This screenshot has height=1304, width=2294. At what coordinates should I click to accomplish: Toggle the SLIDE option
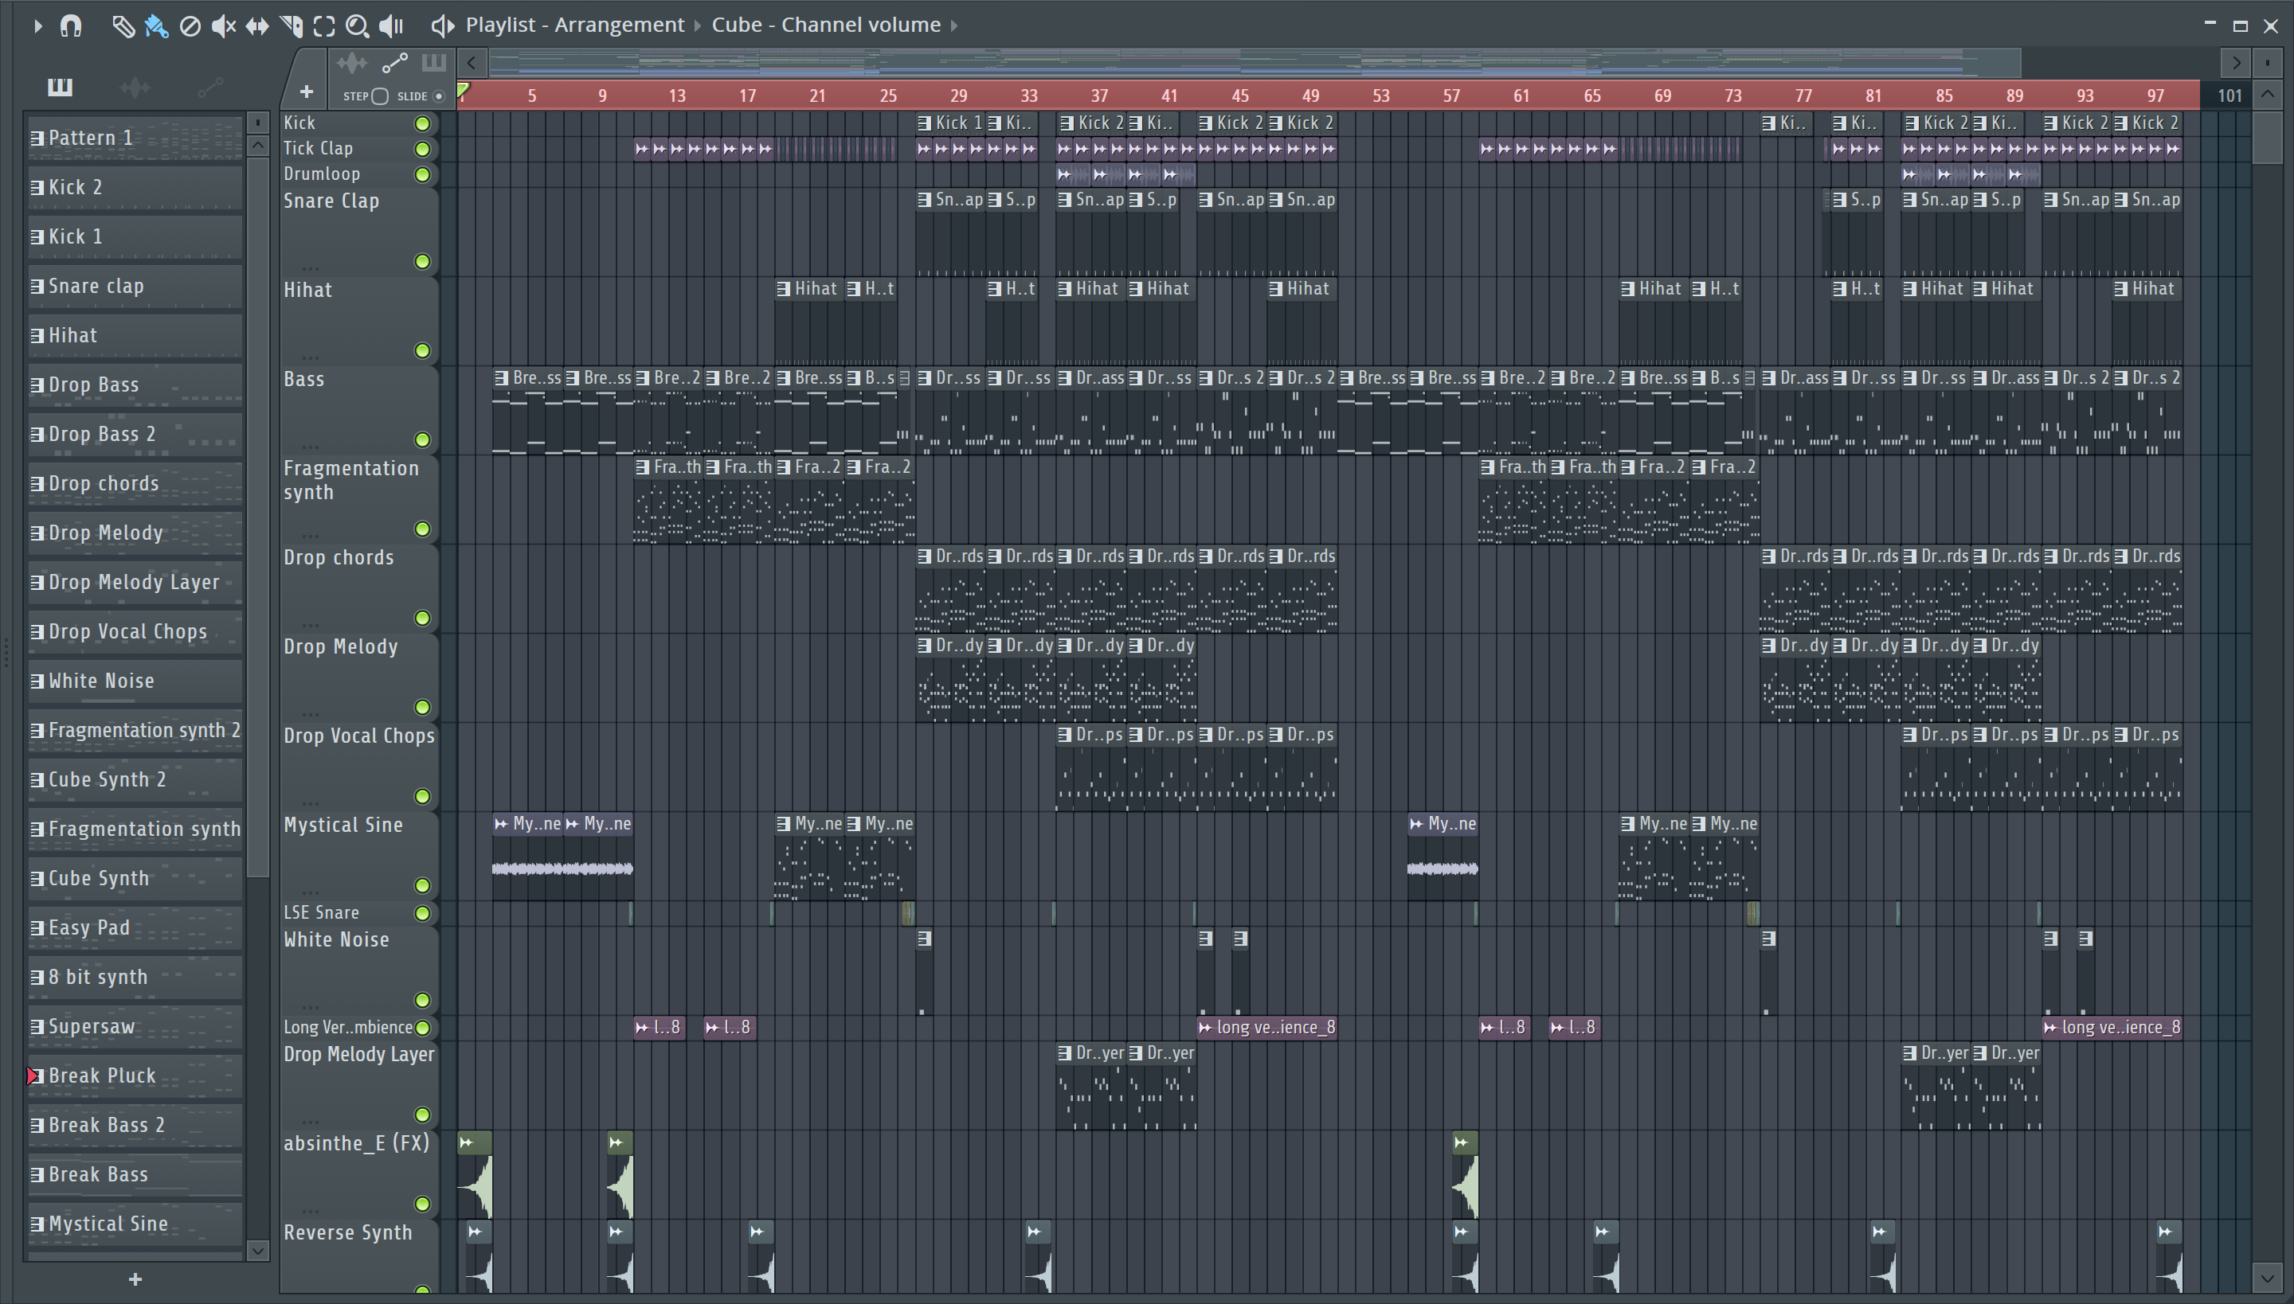pyautogui.click(x=438, y=96)
